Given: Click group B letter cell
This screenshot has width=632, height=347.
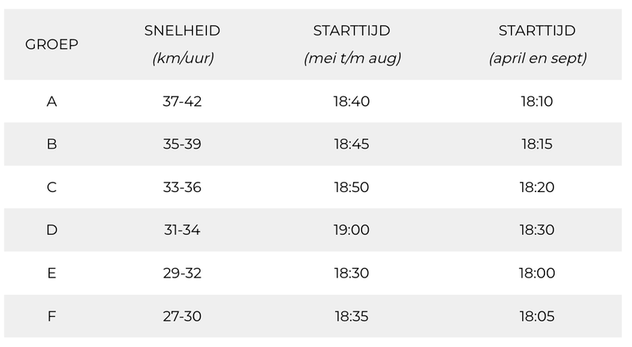Looking at the screenshot, I should click(x=51, y=144).
